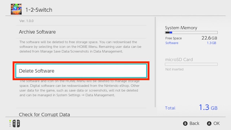Image resolution: width=231 pixels, height=130 pixels.
Task: Click the 1-2-Switch game icon thumbnail
Action: [x=16, y=9]
